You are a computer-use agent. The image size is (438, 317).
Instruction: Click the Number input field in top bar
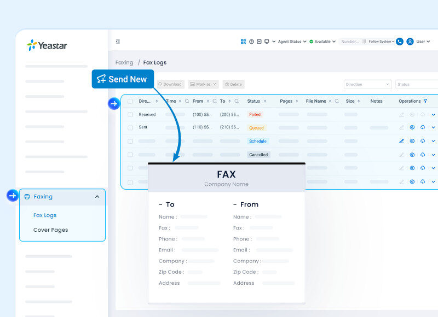[350, 42]
